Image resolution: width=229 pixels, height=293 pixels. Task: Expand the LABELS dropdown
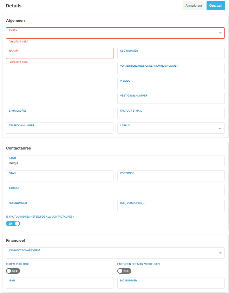[x=171, y=128]
